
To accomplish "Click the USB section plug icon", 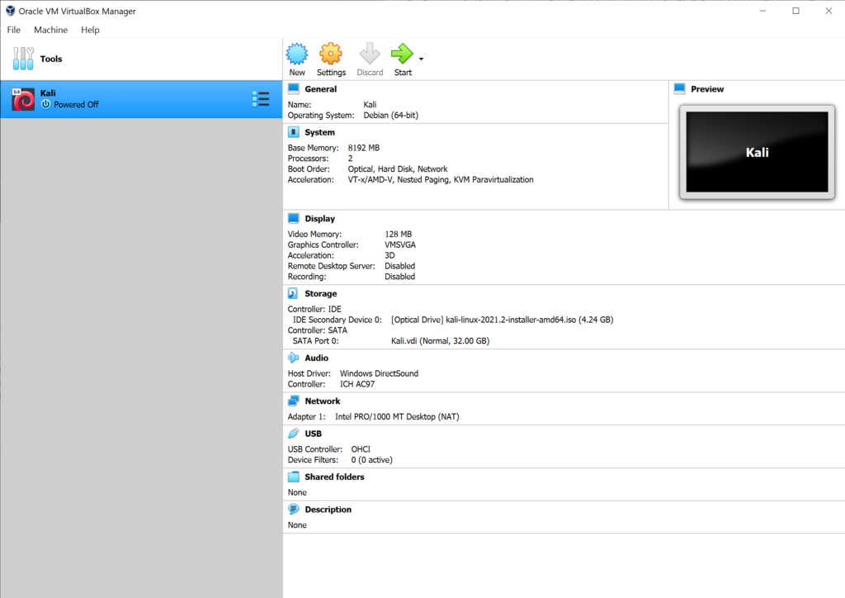I will pos(294,433).
